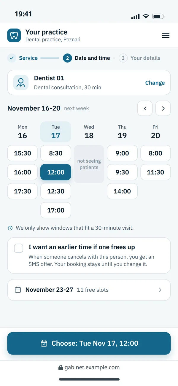Enable earlier time if one frees up
This screenshot has width=178, height=386.
pyautogui.click(x=19, y=248)
